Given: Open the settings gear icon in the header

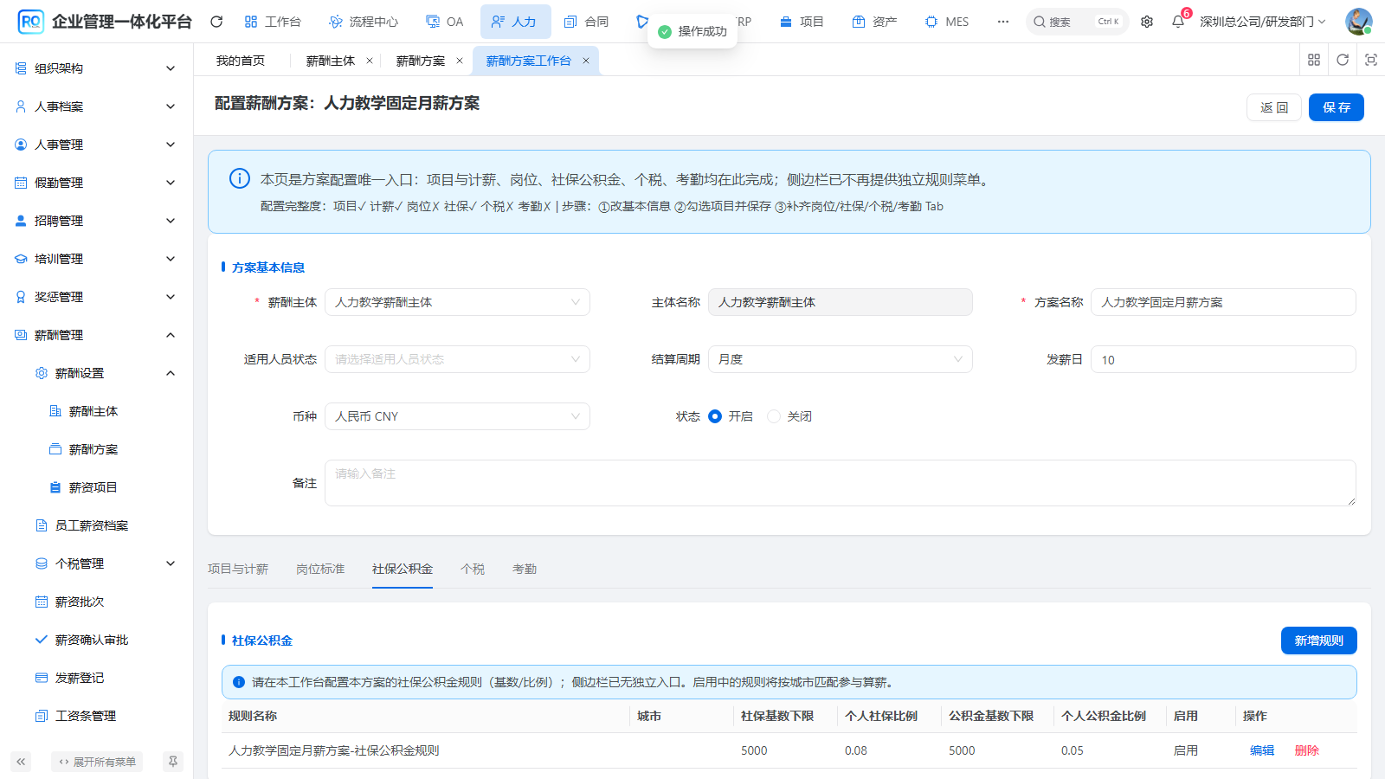Looking at the screenshot, I should coord(1147,22).
